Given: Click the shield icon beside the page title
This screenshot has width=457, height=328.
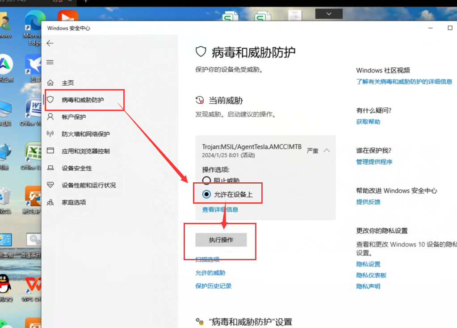Looking at the screenshot, I should point(201,52).
